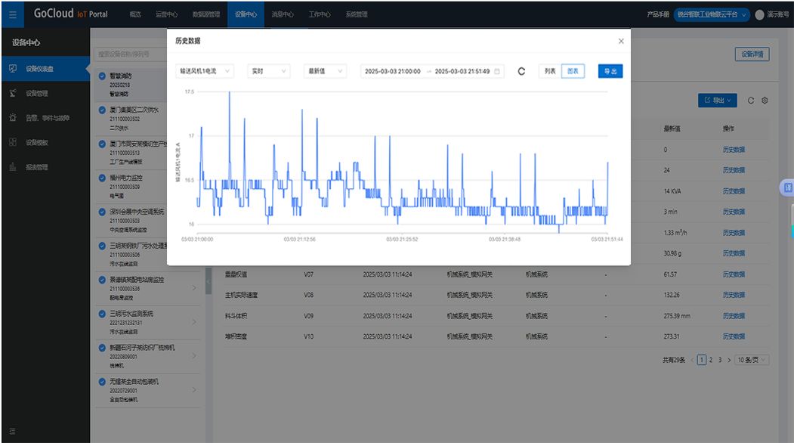This screenshot has height=443, width=794.
Task: Select the 图表 view toggle
Action: (x=573, y=71)
